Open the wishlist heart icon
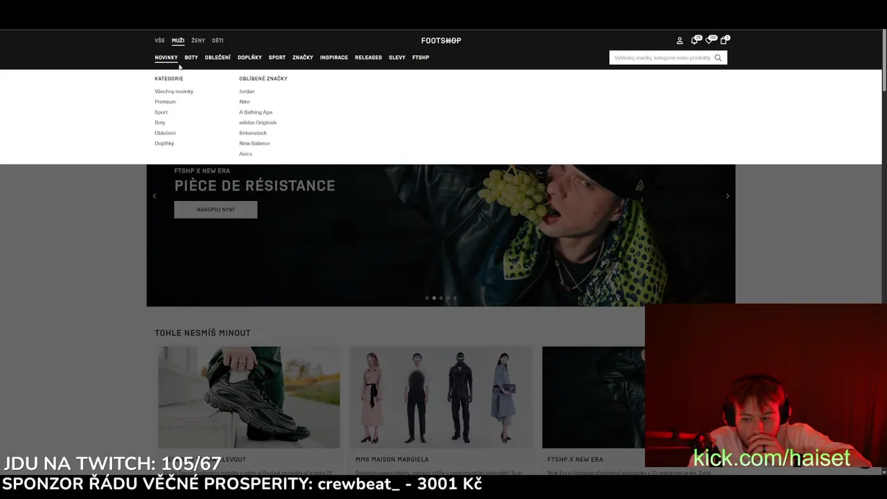The height and width of the screenshot is (499, 887). [x=709, y=40]
